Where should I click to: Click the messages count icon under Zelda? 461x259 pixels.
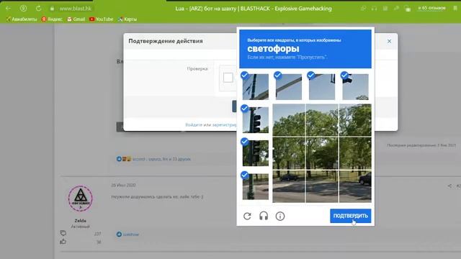click(63, 233)
